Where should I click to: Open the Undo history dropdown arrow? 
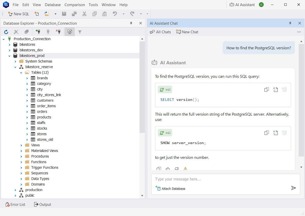coord(124,14)
